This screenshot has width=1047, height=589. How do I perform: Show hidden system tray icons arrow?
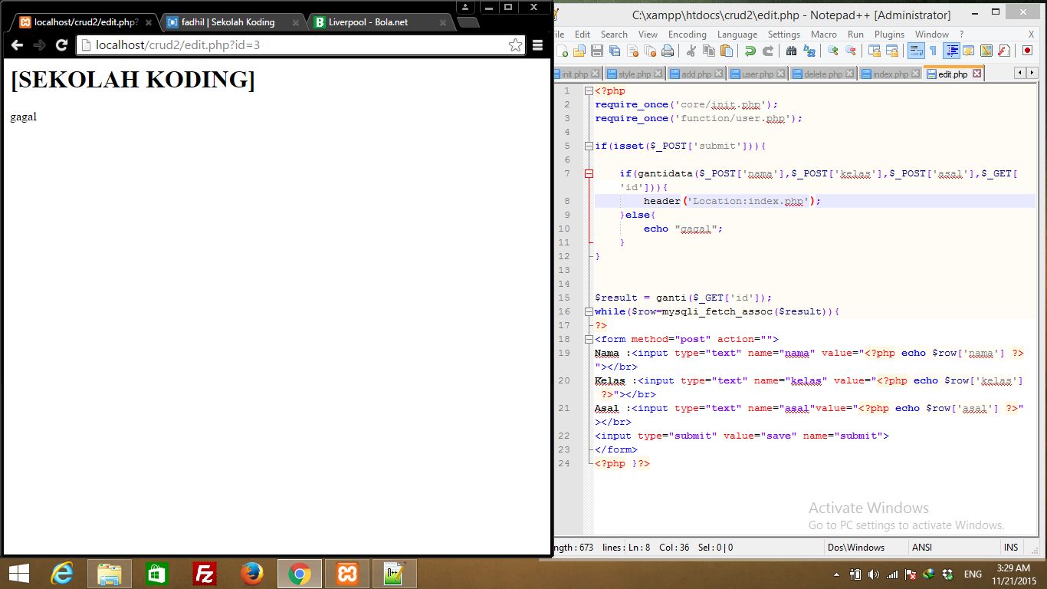click(835, 574)
